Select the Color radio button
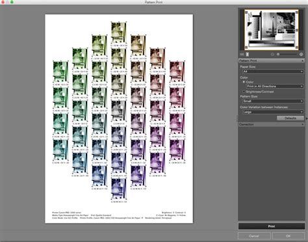 click(x=244, y=82)
